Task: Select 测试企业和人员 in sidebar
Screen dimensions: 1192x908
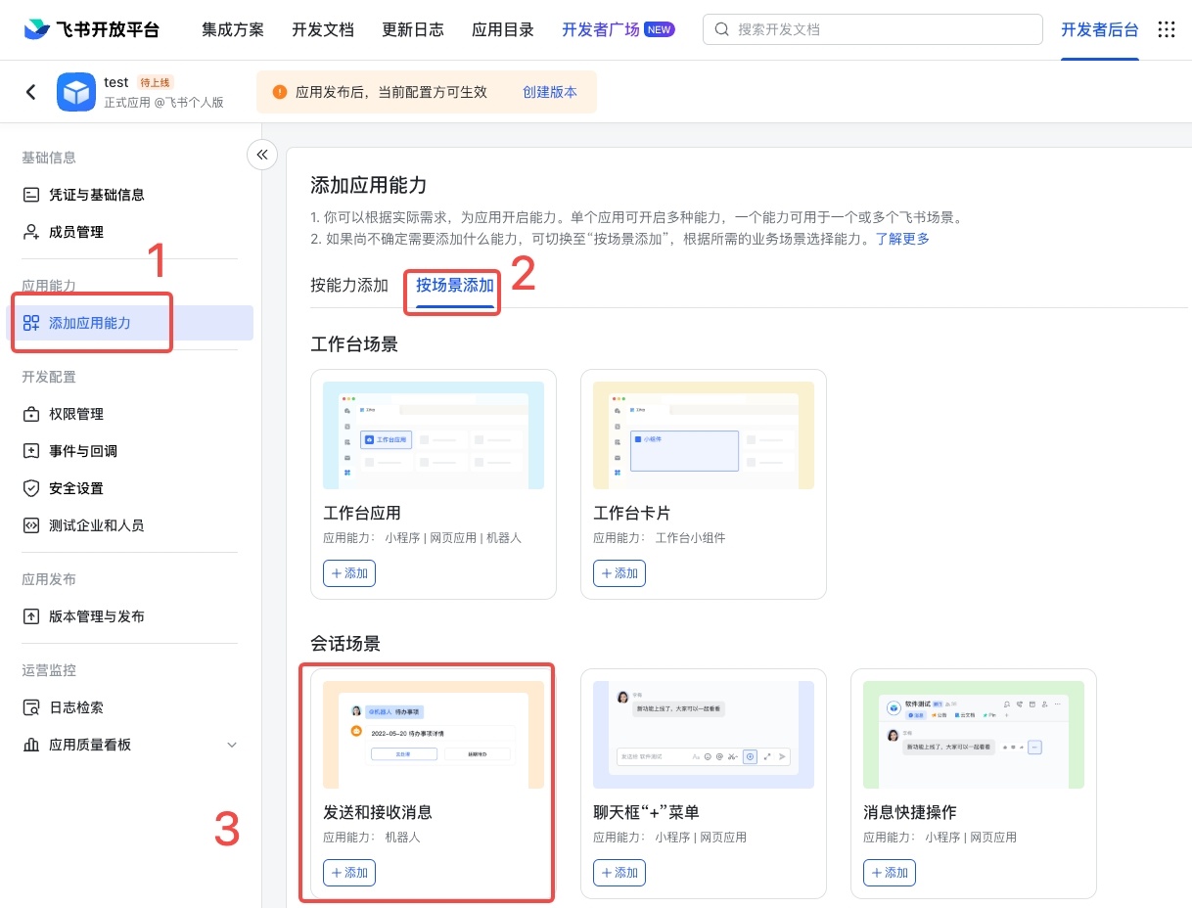Action: (96, 525)
